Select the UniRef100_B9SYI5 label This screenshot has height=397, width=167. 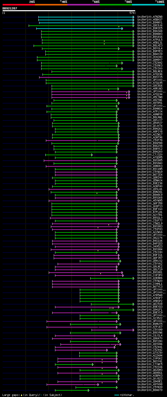coord(150,77)
